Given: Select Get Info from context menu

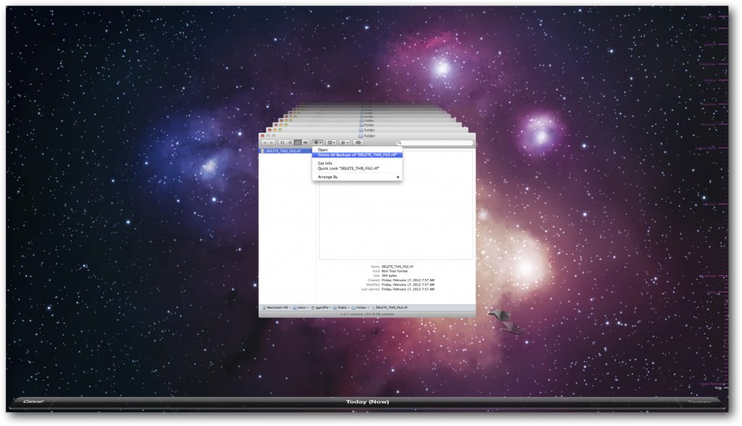Looking at the screenshot, I should [325, 163].
